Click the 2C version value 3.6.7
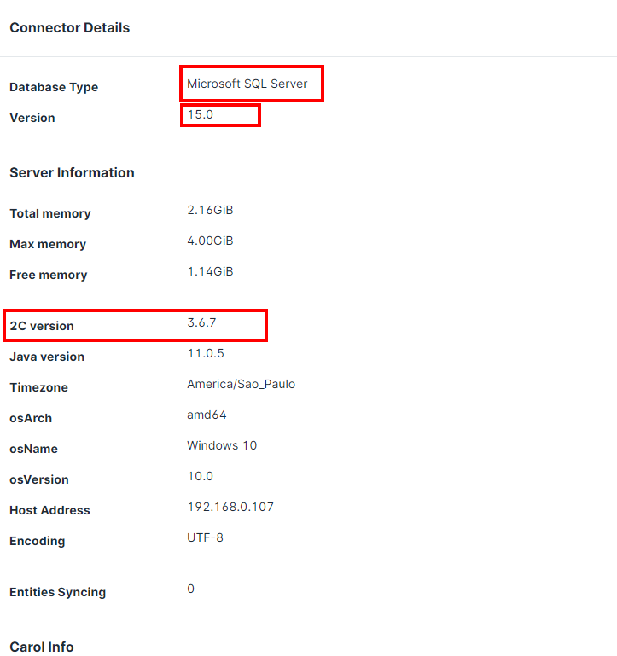The width and height of the screenshot is (617, 656). point(204,322)
